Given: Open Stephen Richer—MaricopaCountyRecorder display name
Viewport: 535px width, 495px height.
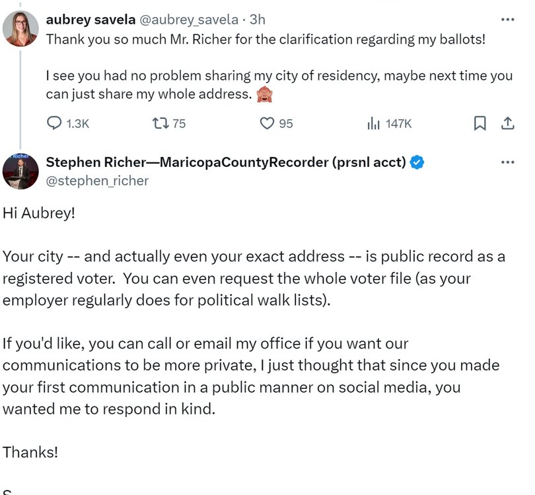Looking at the screenshot, I should [x=225, y=162].
